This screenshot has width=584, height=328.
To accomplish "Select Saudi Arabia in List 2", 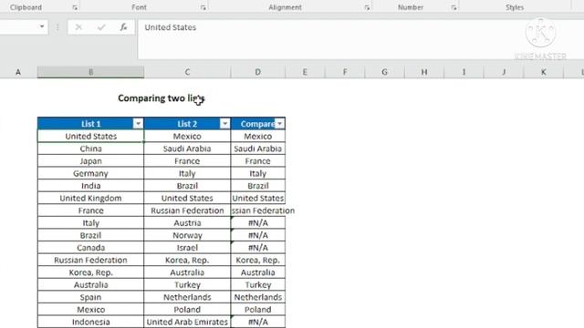I will click(187, 149).
